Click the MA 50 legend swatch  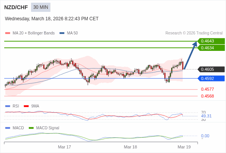(x=62, y=33)
